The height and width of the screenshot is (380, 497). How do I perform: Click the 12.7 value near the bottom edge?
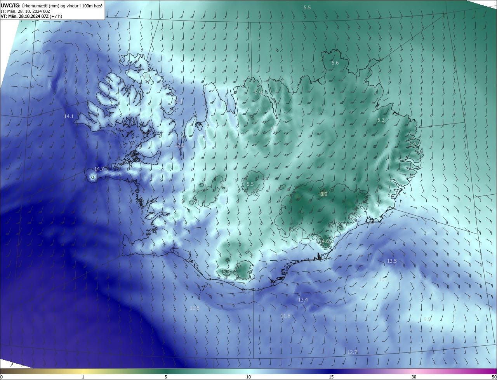(352, 352)
